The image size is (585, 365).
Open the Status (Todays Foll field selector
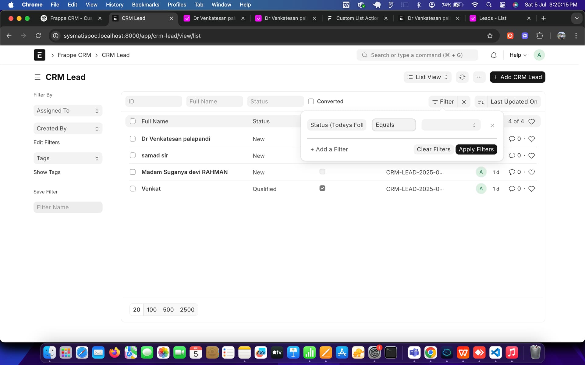click(x=337, y=125)
